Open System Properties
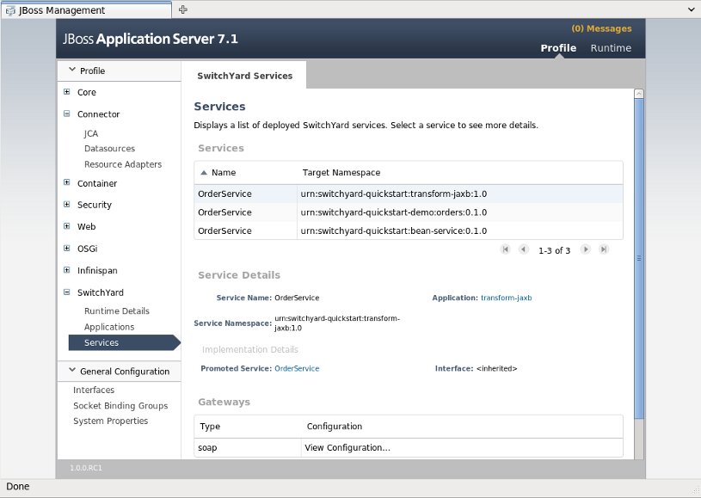 pyautogui.click(x=110, y=421)
